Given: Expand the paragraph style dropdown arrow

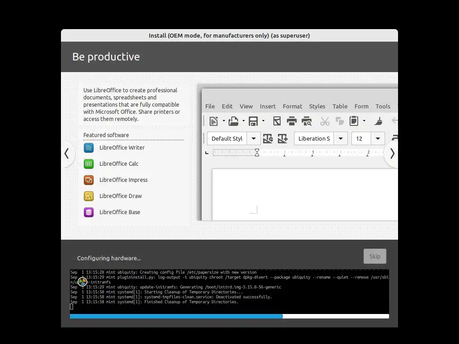Looking at the screenshot, I should tap(254, 139).
